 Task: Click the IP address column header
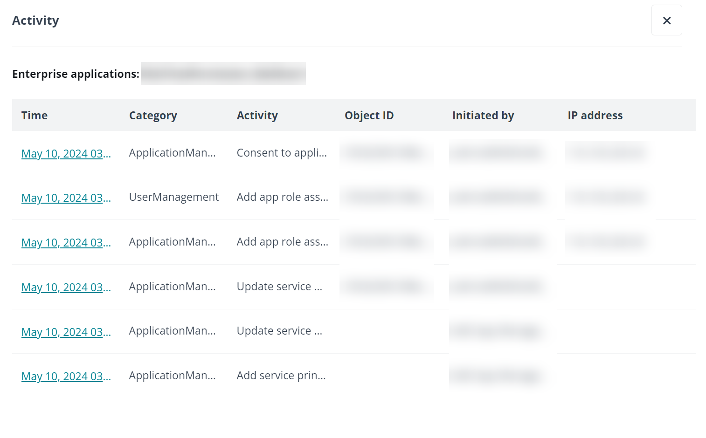pyautogui.click(x=595, y=116)
